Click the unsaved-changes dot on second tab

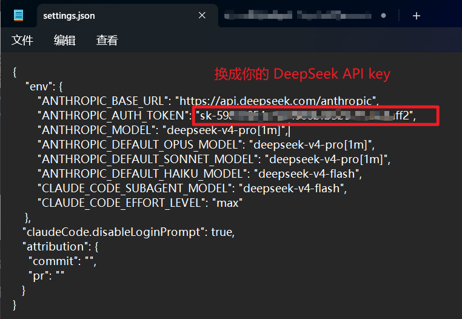tap(383, 16)
